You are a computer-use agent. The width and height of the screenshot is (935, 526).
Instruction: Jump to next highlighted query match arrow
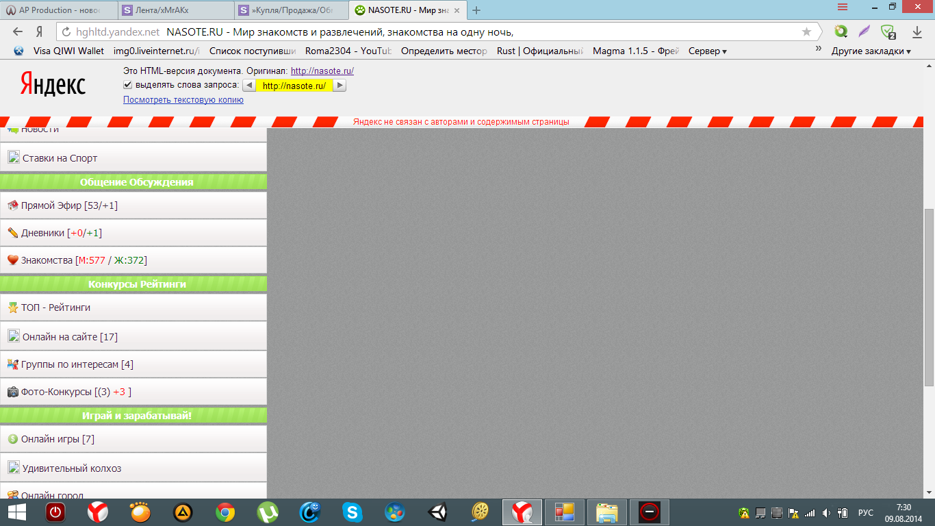[x=339, y=86]
